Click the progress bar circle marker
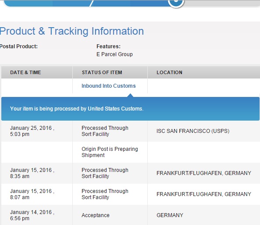This screenshot has height=225, width=260. (x=176, y=2)
